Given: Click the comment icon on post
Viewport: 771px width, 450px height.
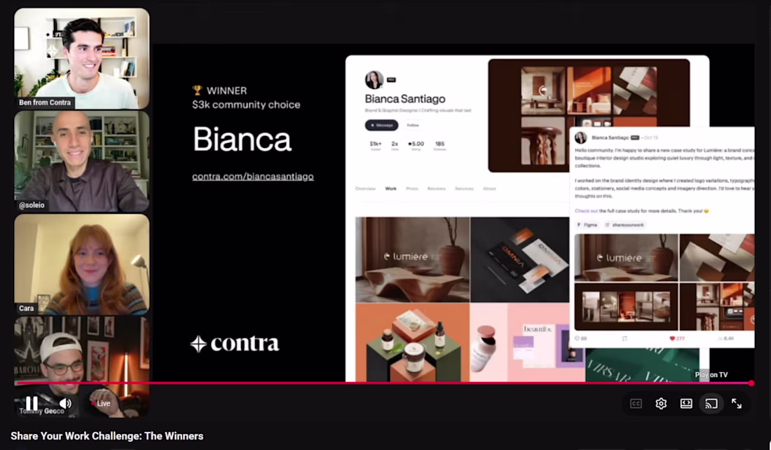Looking at the screenshot, I should coord(578,339).
